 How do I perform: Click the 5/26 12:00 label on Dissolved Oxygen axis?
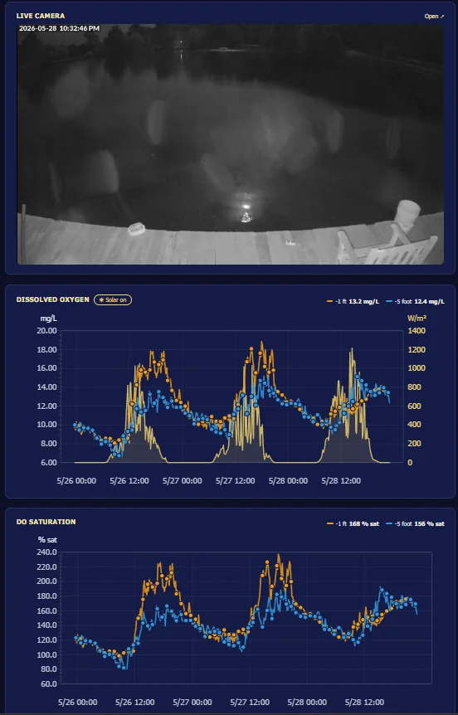129,480
